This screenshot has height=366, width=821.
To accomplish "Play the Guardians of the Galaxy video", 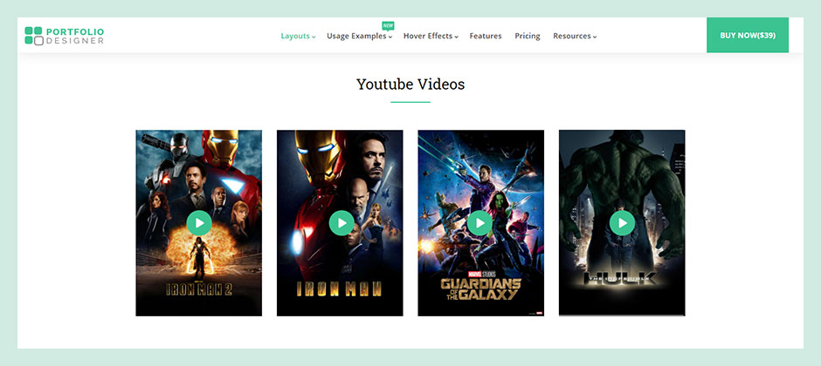I will click(479, 223).
